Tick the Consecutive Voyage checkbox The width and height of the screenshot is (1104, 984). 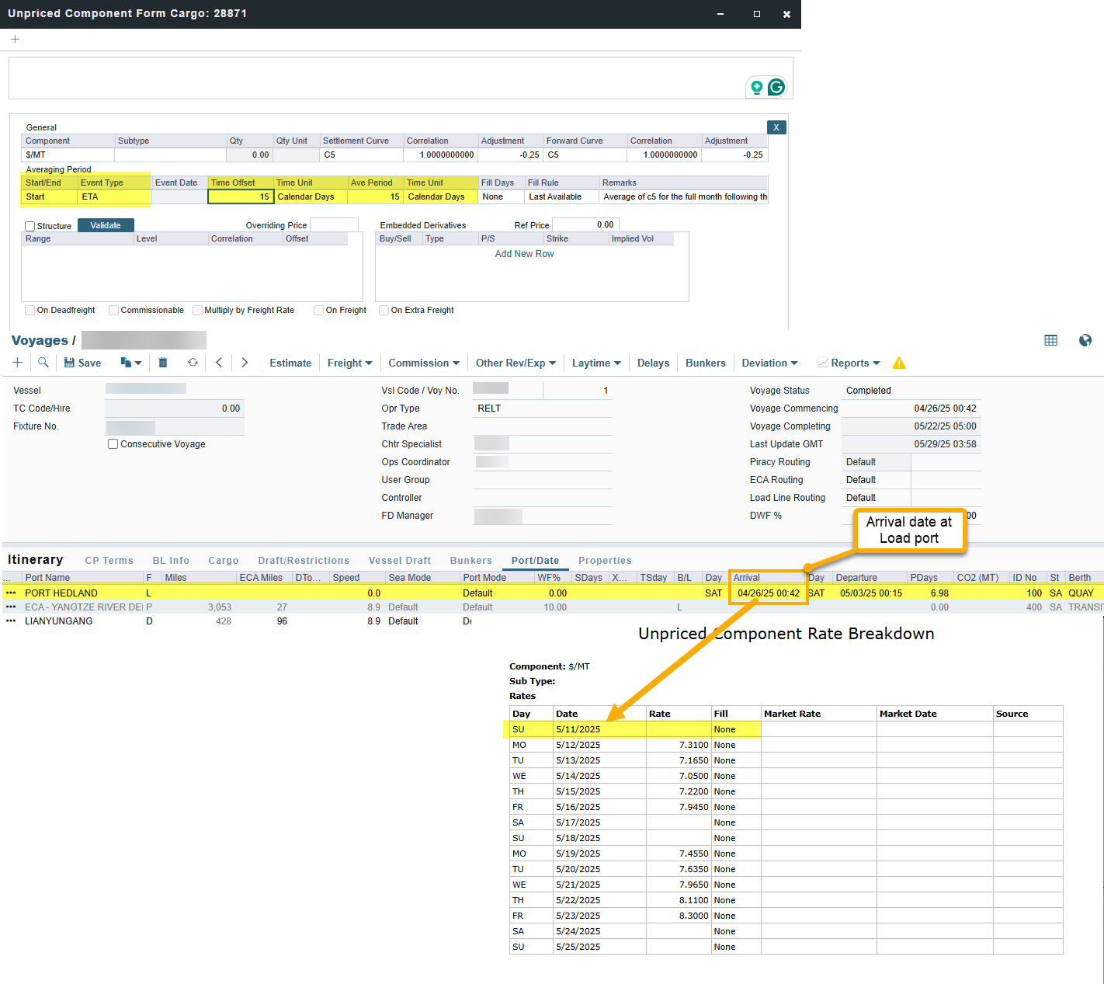pyautogui.click(x=113, y=444)
